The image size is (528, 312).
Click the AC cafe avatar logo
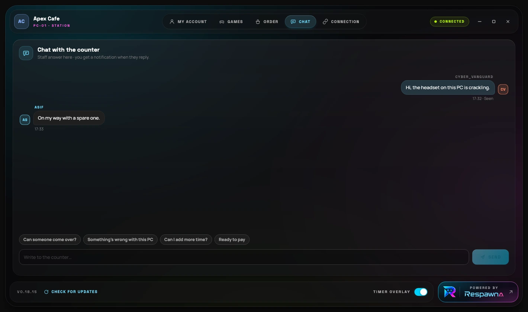(22, 22)
